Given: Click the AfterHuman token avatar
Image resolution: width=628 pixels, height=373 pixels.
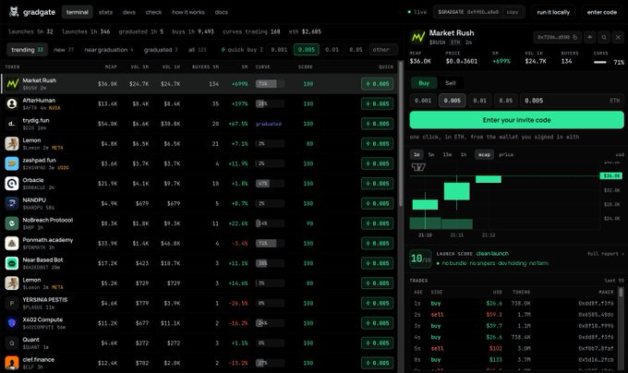Looking at the screenshot, I should (12, 103).
